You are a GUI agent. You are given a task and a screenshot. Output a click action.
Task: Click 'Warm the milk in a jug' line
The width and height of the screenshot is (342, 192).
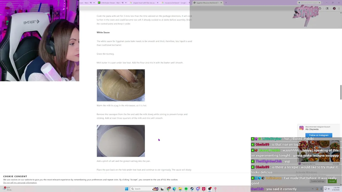[122, 105]
